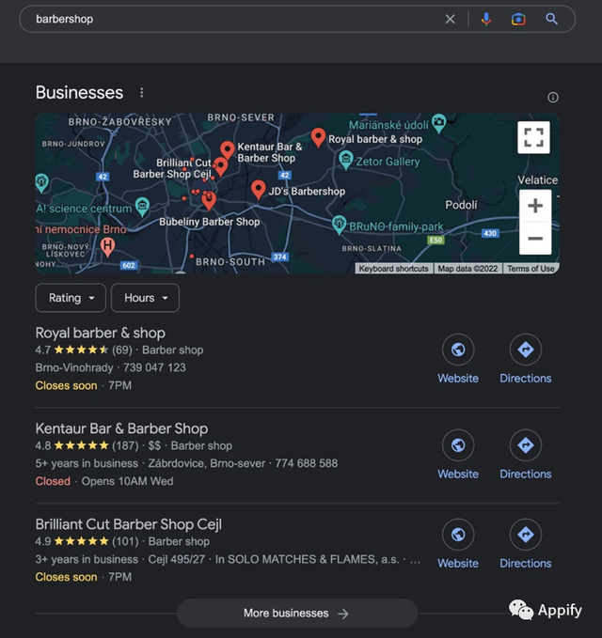Viewport: 602px width, 638px height.
Task: Open the Brilliant Cut Barber Shop Cejl listing title
Action: 128,524
